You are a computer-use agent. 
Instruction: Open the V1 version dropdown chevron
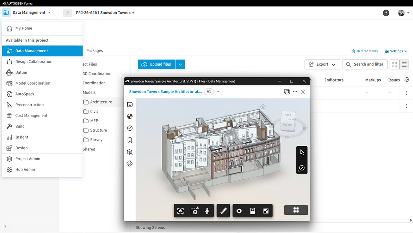click(218, 91)
